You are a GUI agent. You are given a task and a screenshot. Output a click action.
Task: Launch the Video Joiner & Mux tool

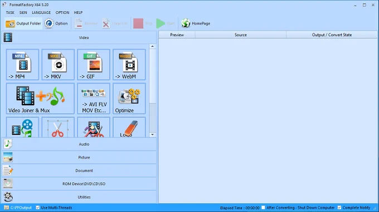[40, 99]
